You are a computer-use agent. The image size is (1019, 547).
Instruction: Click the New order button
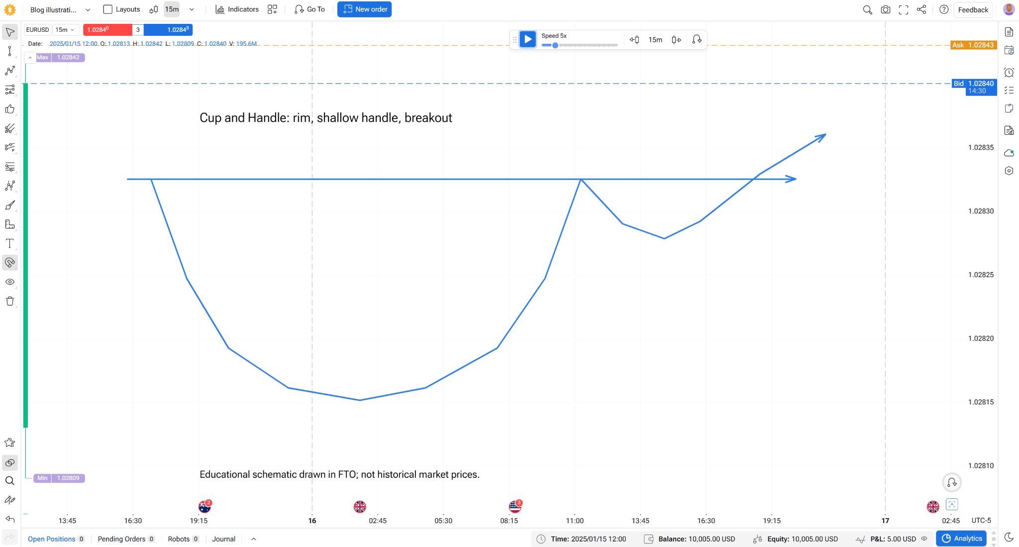pyautogui.click(x=364, y=9)
